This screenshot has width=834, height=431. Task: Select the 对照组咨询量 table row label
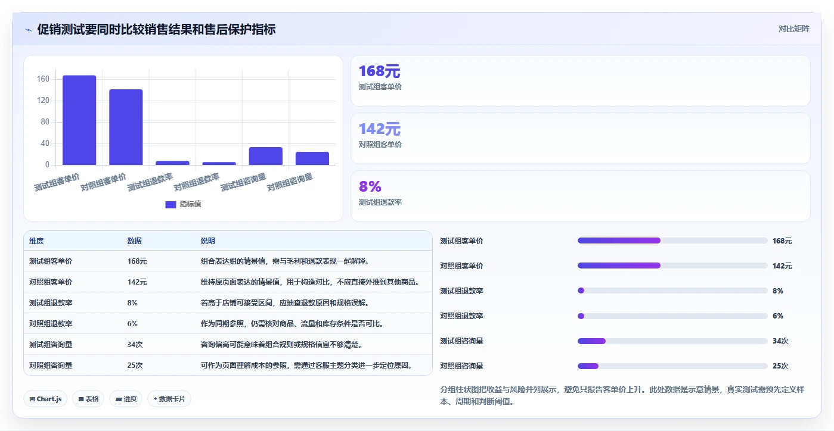(51, 366)
